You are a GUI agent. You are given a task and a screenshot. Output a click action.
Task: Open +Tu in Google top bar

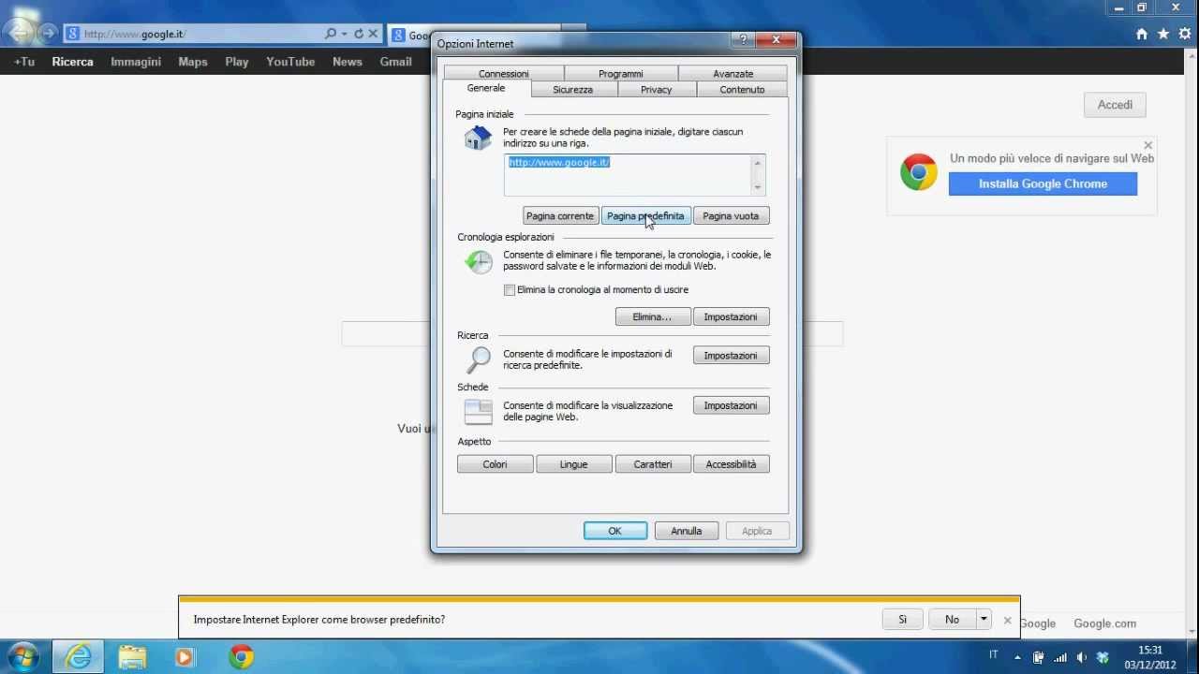pyautogui.click(x=24, y=62)
